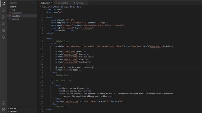Click the title 'Home Page' attribute
Viewport: 202px width, 113px height.
pyautogui.click(x=133, y=46)
